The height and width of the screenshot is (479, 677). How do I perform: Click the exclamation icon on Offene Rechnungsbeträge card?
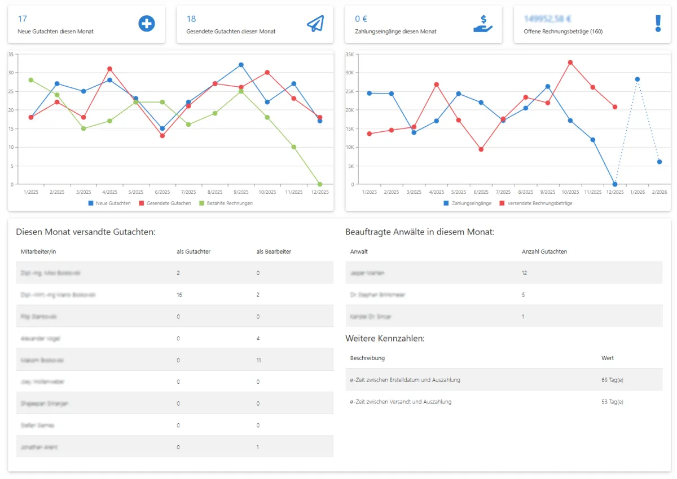click(x=657, y=24)
